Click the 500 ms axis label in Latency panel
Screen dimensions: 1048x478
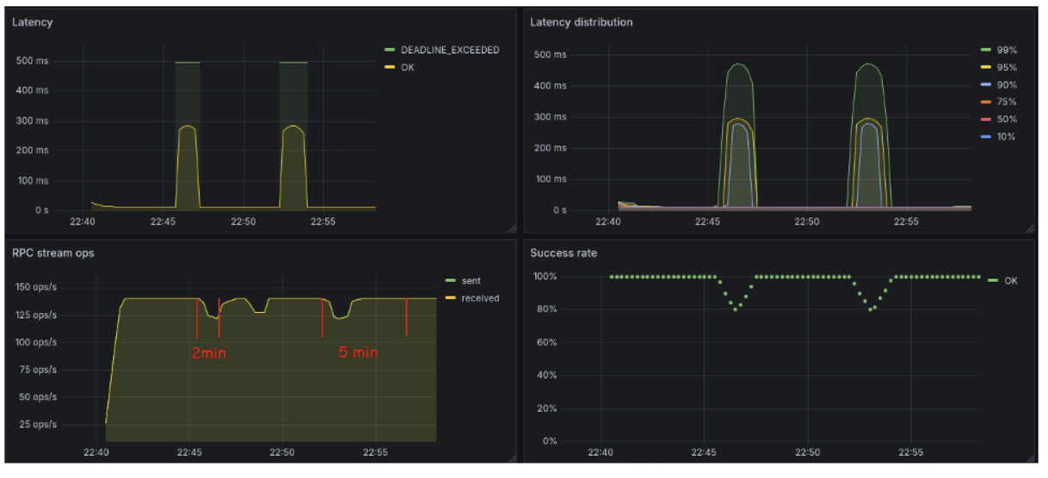pyautogui.click(x=32, y=61)
